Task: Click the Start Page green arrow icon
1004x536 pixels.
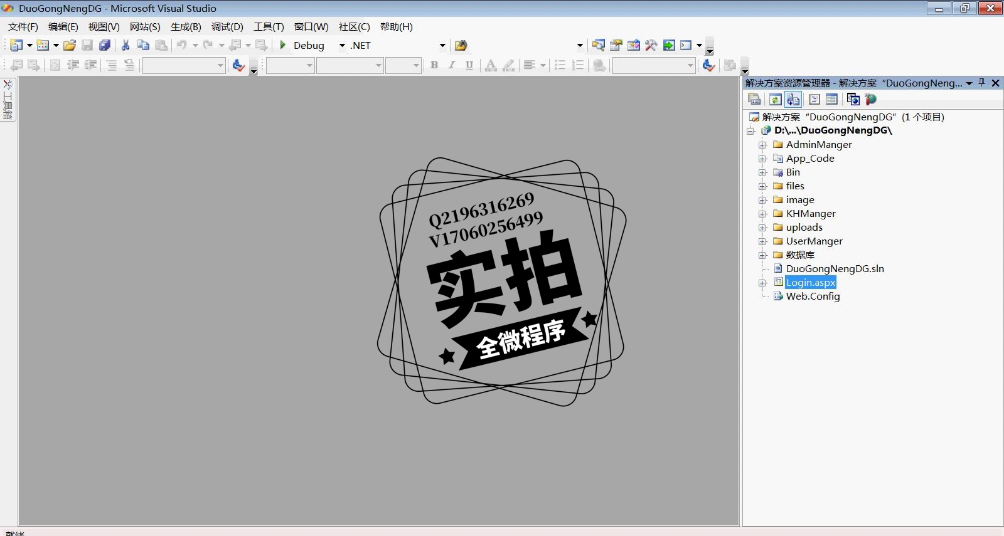Action: click(669, 45)
